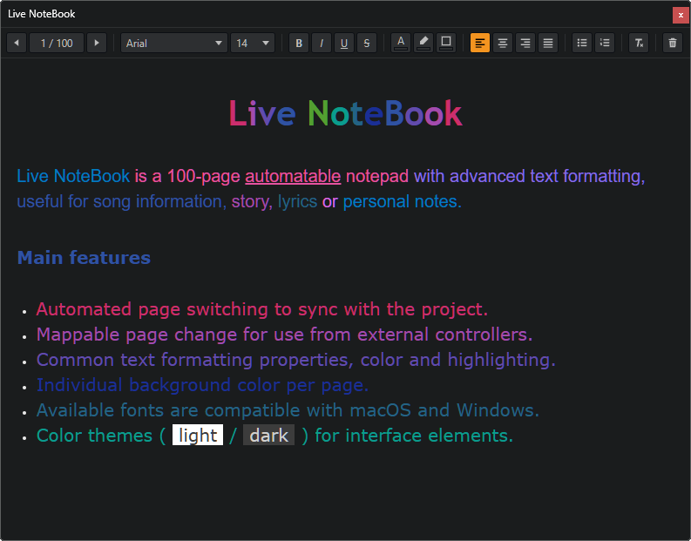Viewport: 691px width, 541px height.
Task: Insert a numbered list
Action: click(605, 44)
